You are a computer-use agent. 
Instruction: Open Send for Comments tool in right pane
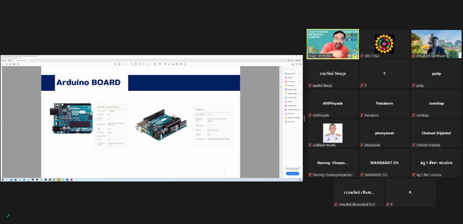[x=292, y=118]
